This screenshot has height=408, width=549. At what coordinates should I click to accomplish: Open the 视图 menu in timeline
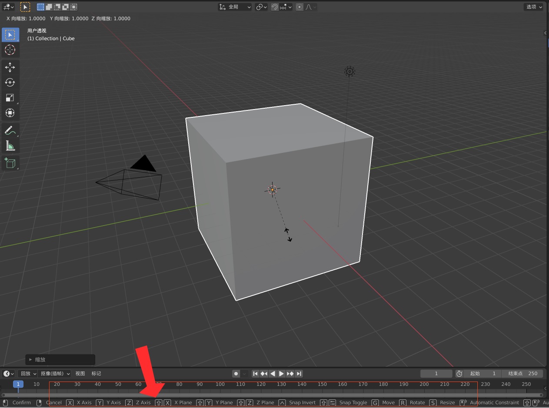click(x=80, y=374)
